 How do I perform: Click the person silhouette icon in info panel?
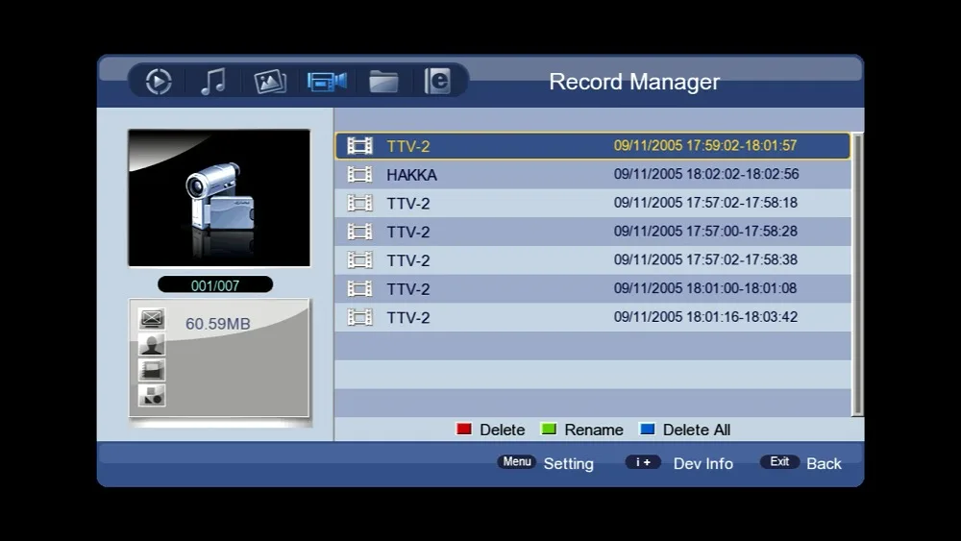tap(152, 344)
